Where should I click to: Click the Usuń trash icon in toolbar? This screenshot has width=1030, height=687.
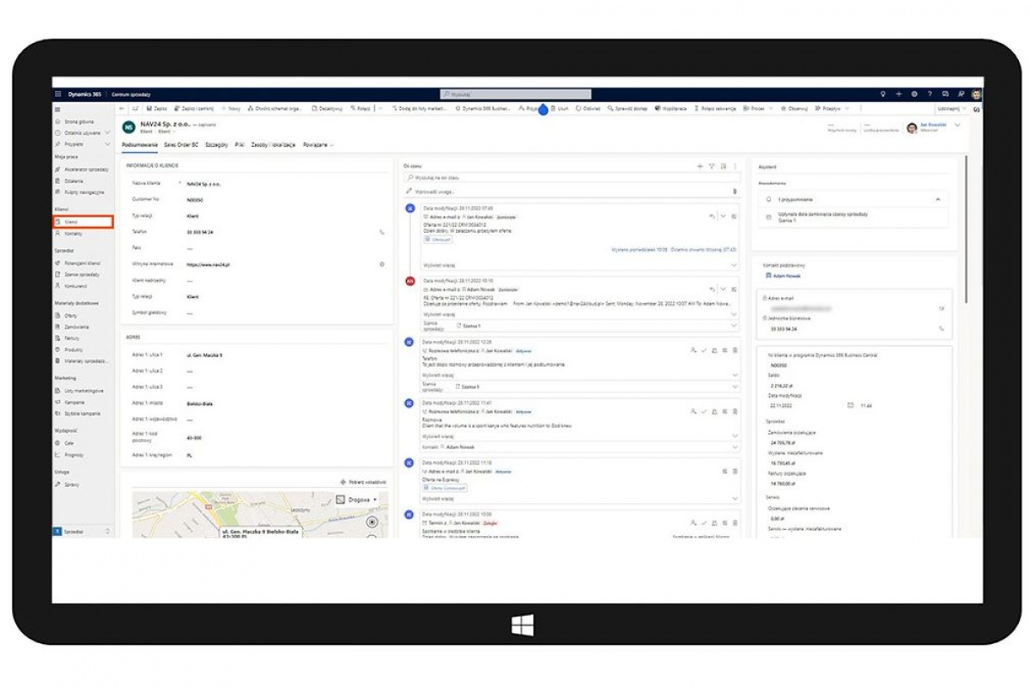tap(560, 109)
